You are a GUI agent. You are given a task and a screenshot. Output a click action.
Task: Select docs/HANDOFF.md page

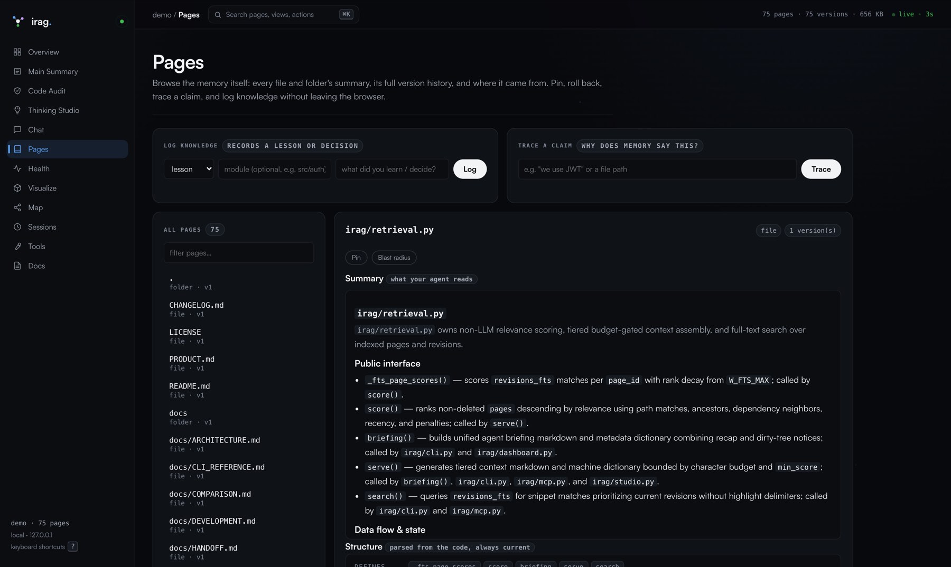point(239,552)
